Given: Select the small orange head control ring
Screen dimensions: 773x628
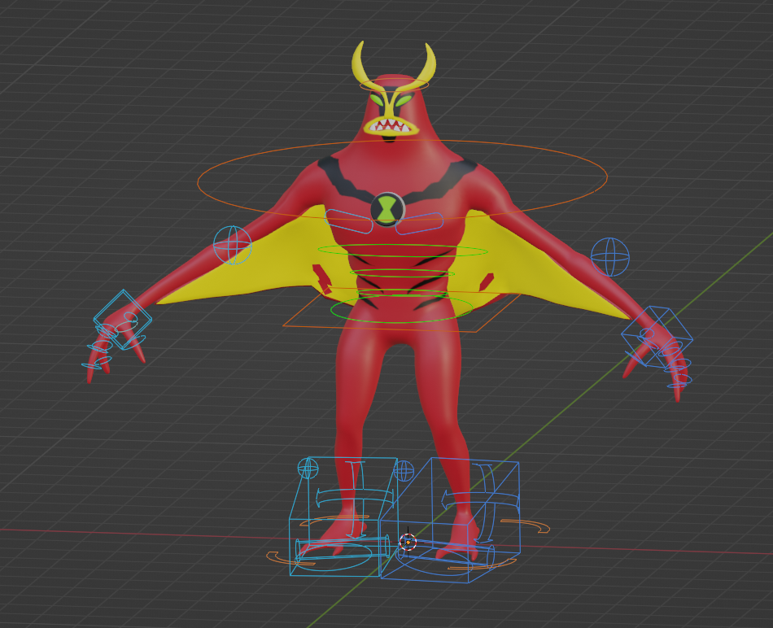Looking at the screenshot, I should point(394,85).
